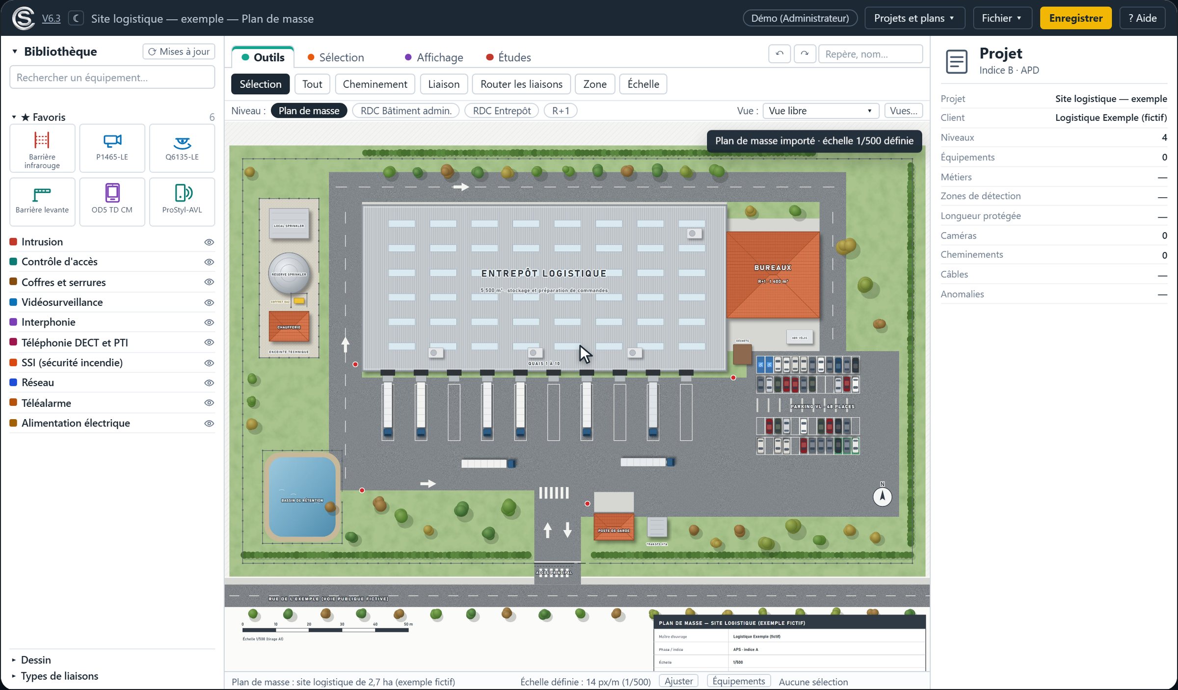This screenshot has width=1178, height=690.
Task: Click the Mises à jour button
Action: [179, 52]
